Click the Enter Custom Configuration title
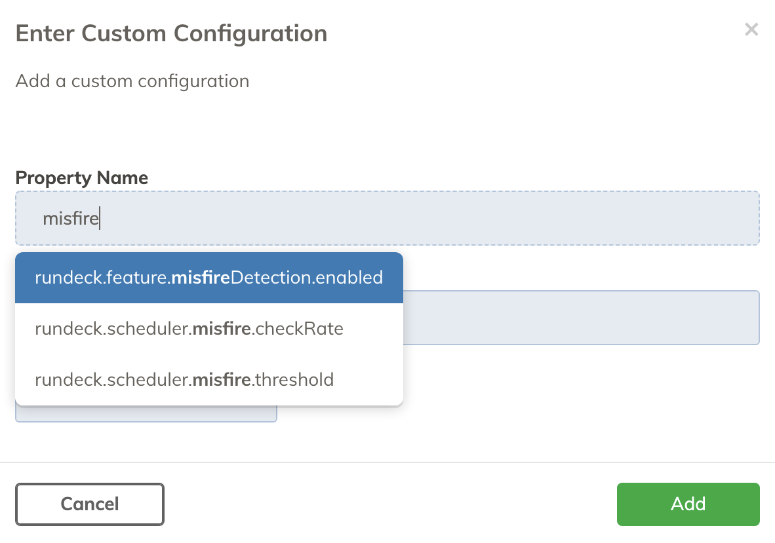 (x=171, y=33)
